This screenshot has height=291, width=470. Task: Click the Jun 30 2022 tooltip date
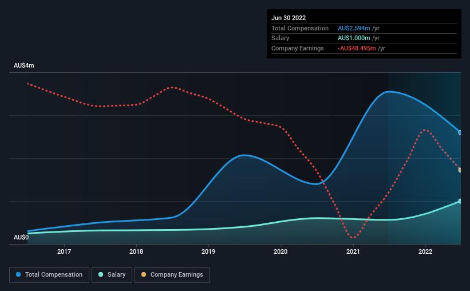(289, 18)
